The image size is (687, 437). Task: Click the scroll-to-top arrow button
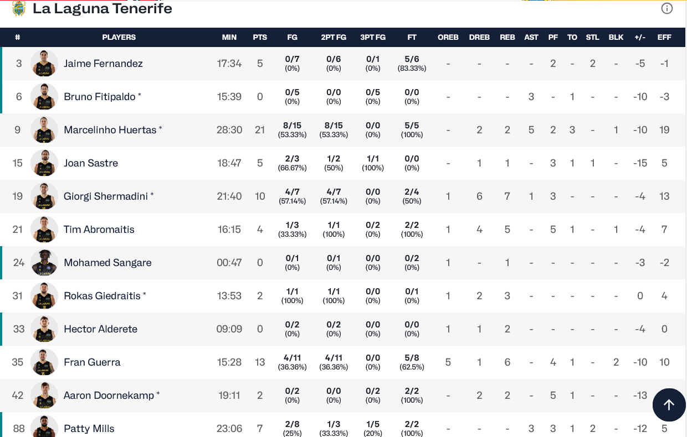coord(669,405)
